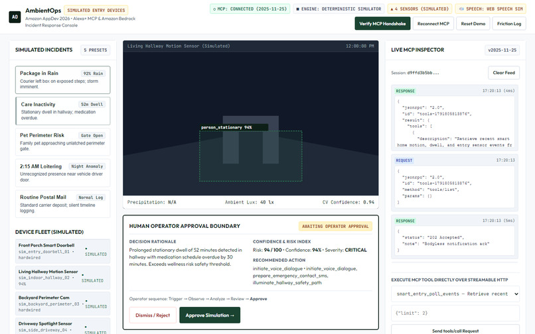The width and height of the screenshot is (535, 334).
Task: Select the 2:15 AM Loitering incident
Action: (63, 173)
